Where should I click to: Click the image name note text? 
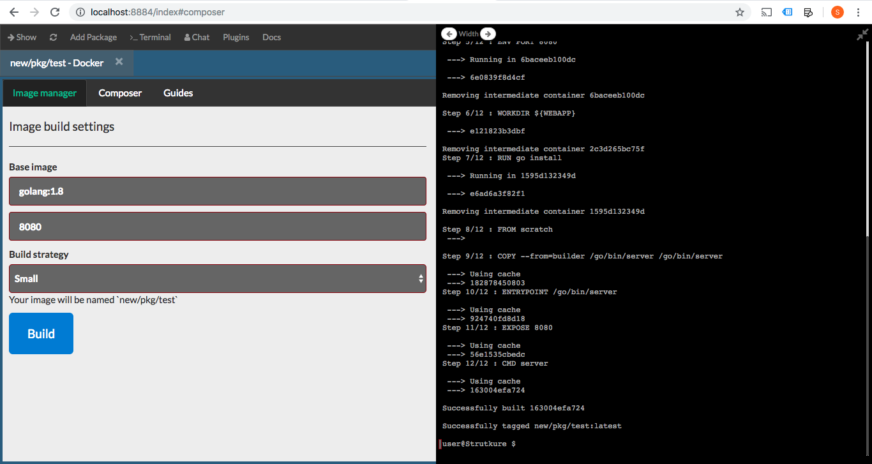(x=93, y=299)
